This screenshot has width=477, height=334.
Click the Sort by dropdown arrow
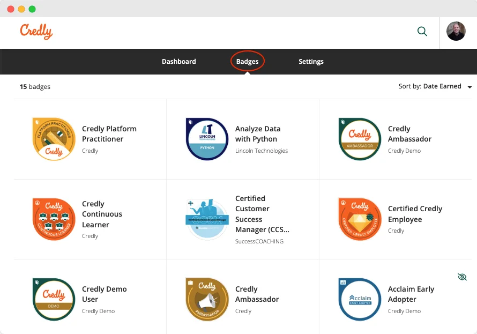coord(469,87)
